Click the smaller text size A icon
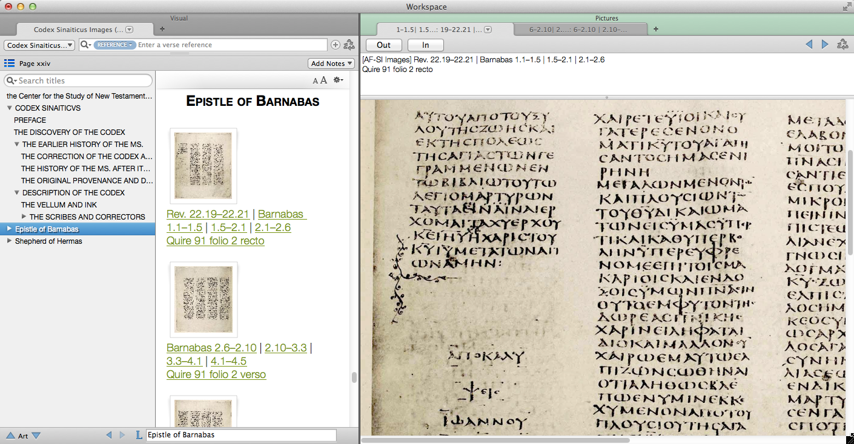854x444 pixels. (x=316, y=81)
